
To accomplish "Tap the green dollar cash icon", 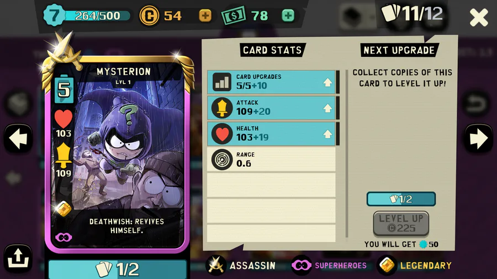I will tap(234, 15).
